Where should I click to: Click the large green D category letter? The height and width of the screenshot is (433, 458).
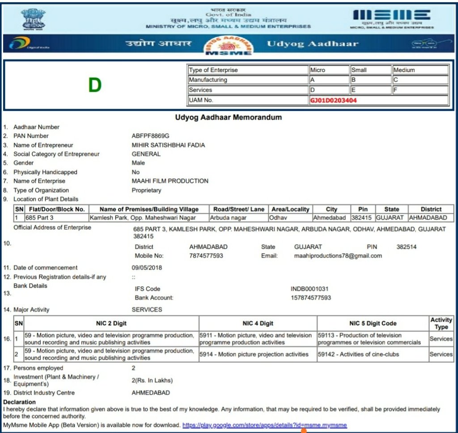tap(95, 85)
